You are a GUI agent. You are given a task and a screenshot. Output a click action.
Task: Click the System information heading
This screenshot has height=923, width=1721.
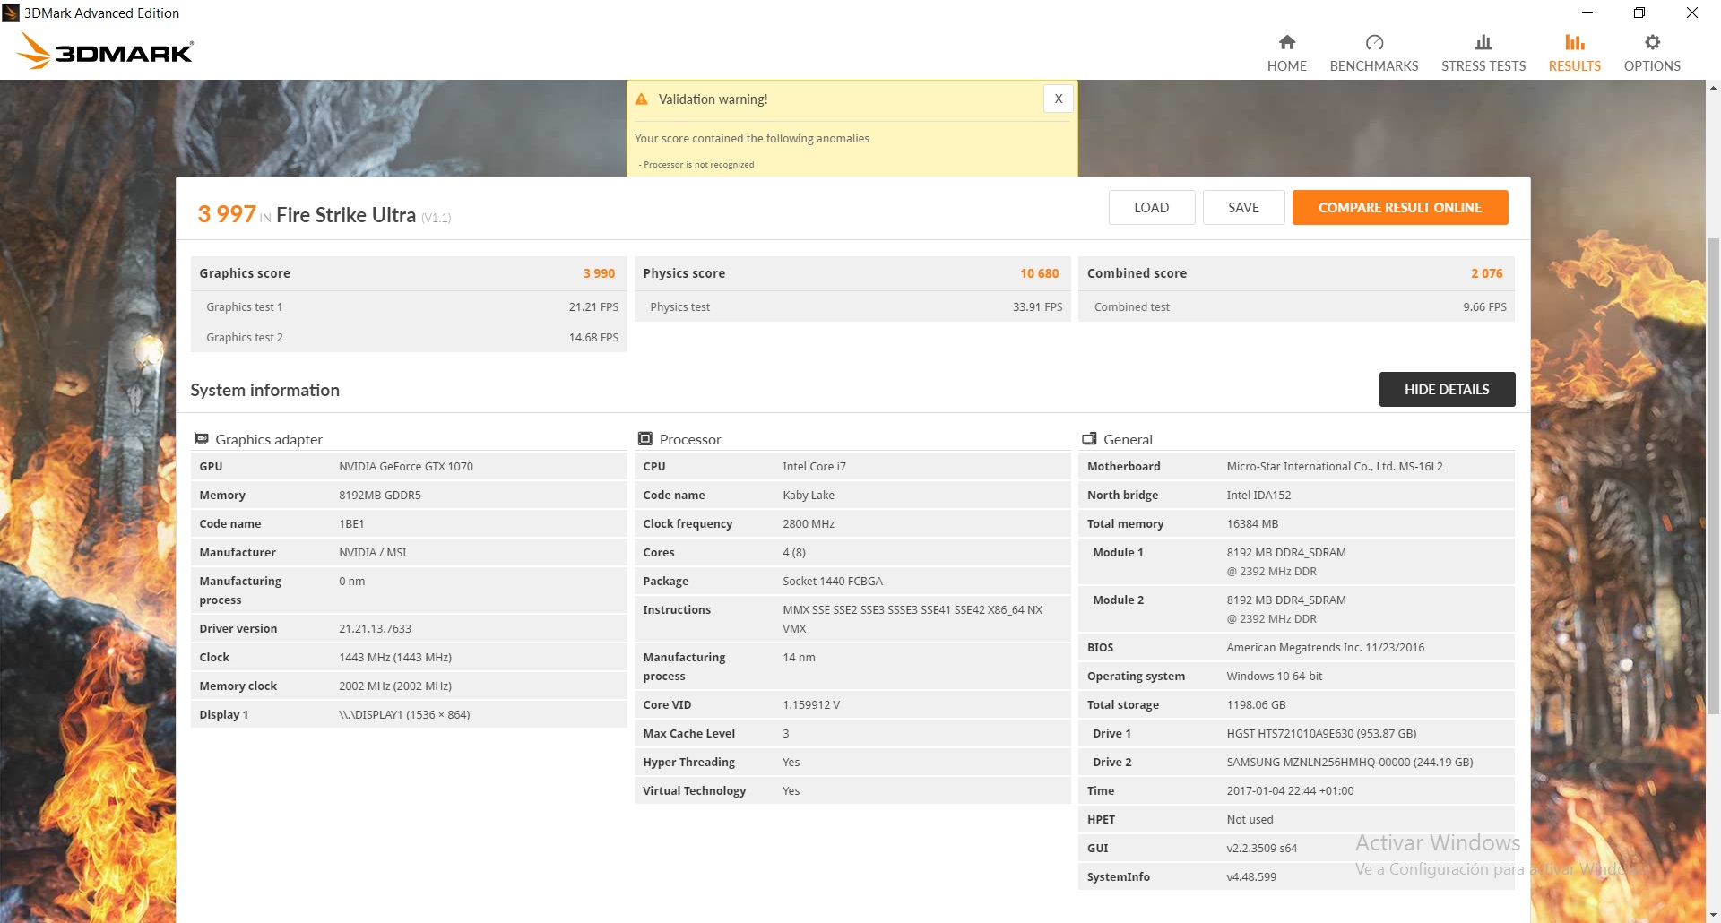pyautogui.click(x=264, y=390)
